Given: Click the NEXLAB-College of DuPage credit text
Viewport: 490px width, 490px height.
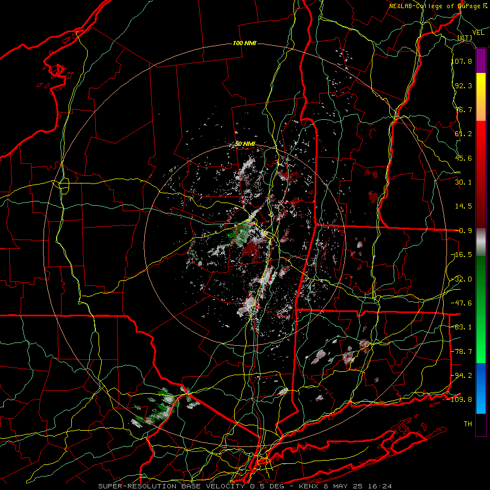Looking at the screenshot, I should pyautogui.click(x=438, y=6).
